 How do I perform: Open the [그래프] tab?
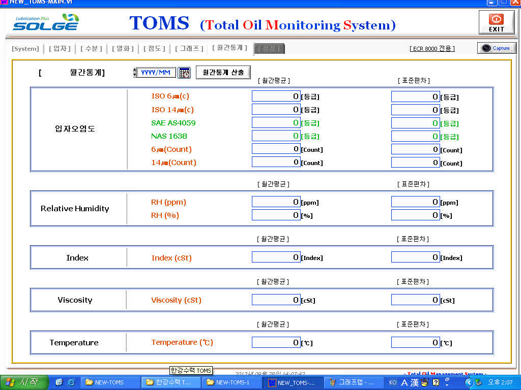point(189,49)
